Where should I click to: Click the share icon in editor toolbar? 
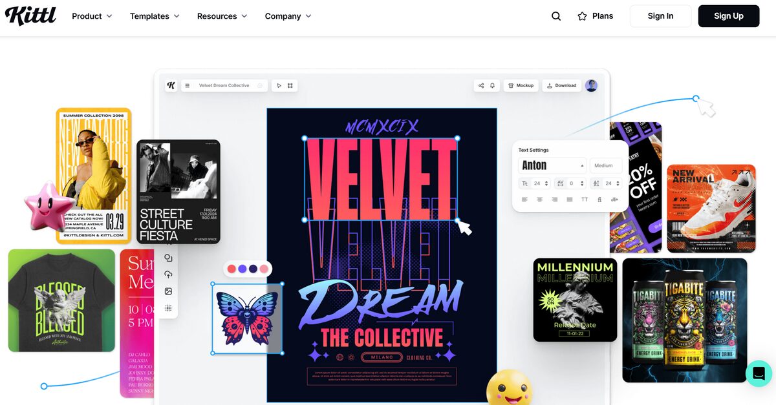point(480,85)
